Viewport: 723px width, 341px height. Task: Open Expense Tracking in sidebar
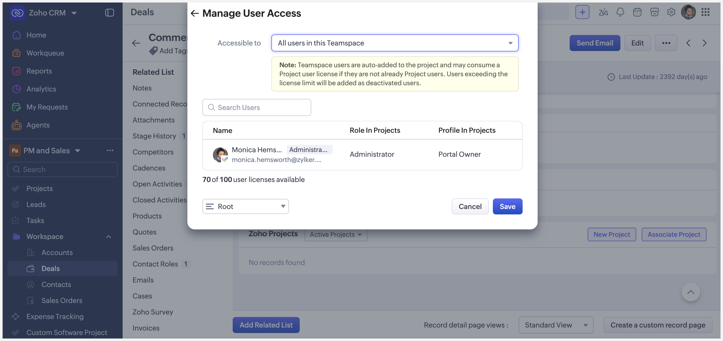[55, 316]
